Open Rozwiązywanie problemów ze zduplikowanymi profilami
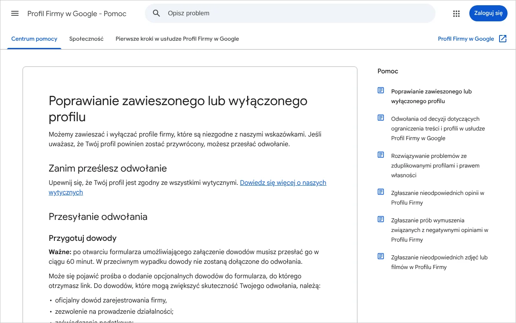 [435, 166]
